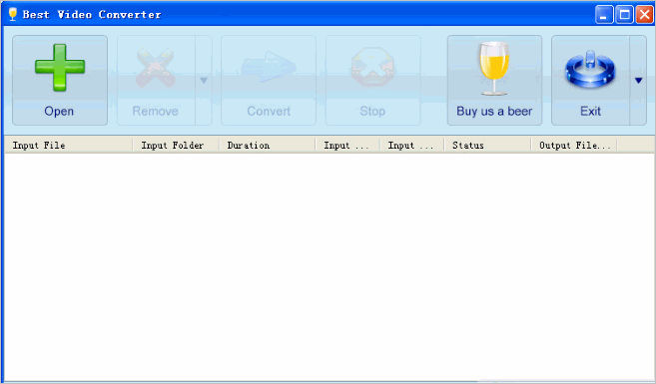Close the Best Video Converter window

pos(645,15)
